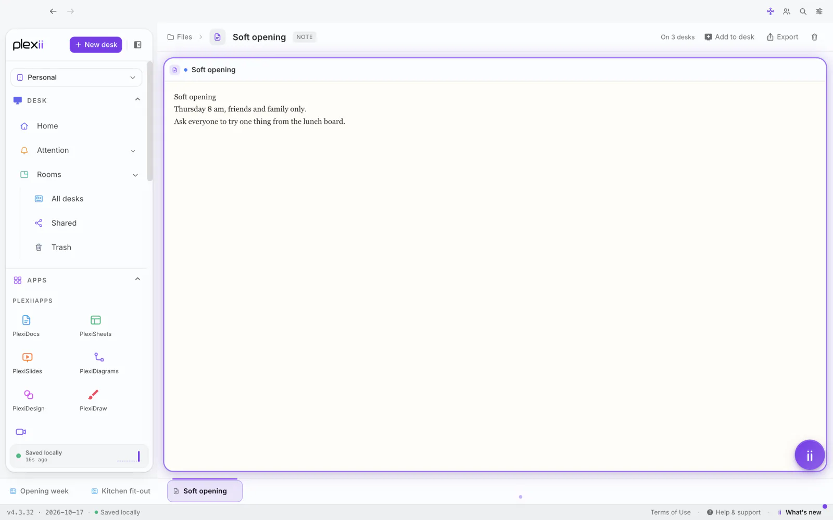Screen dimensions: 833x520
Task: Open Help & support
Action: [x=734, y=512]
